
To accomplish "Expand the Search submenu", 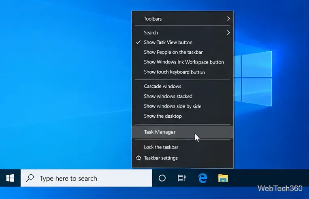I will tap(183, 32).
